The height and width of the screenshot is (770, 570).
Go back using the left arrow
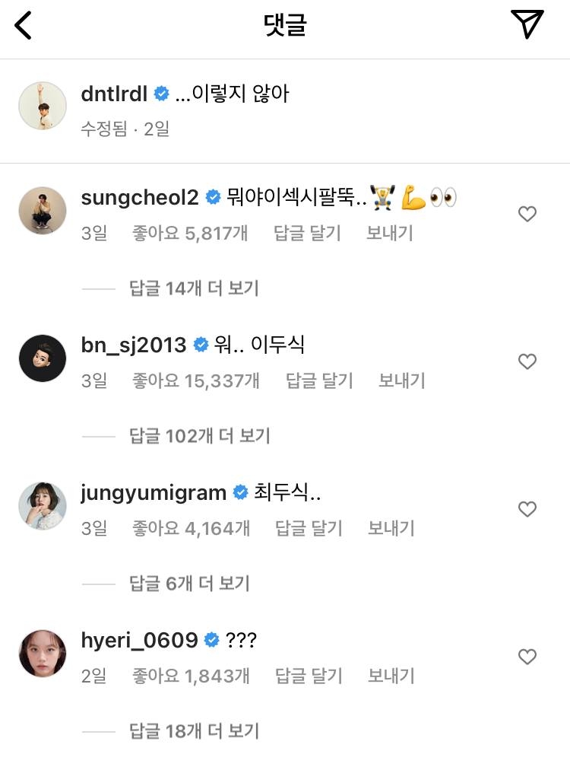pyautogui.click(x=24, y=26)
